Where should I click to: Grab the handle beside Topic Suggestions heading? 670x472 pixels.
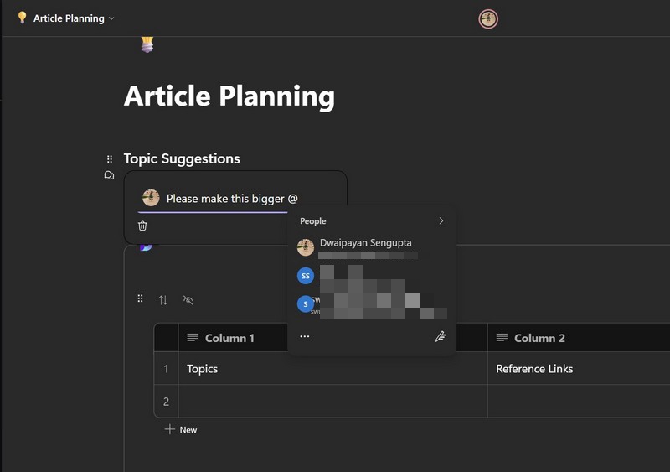110,159
